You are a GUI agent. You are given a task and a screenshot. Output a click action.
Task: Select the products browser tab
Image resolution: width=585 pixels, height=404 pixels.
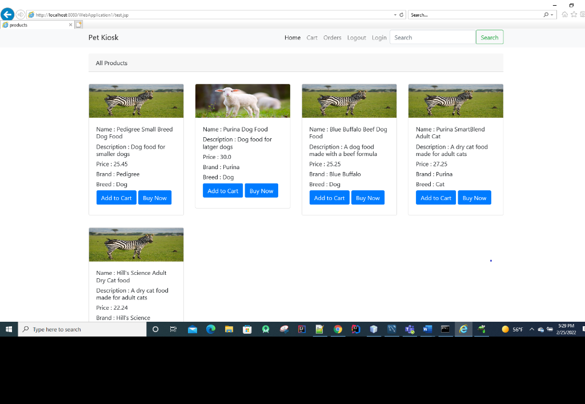(37, 25)
